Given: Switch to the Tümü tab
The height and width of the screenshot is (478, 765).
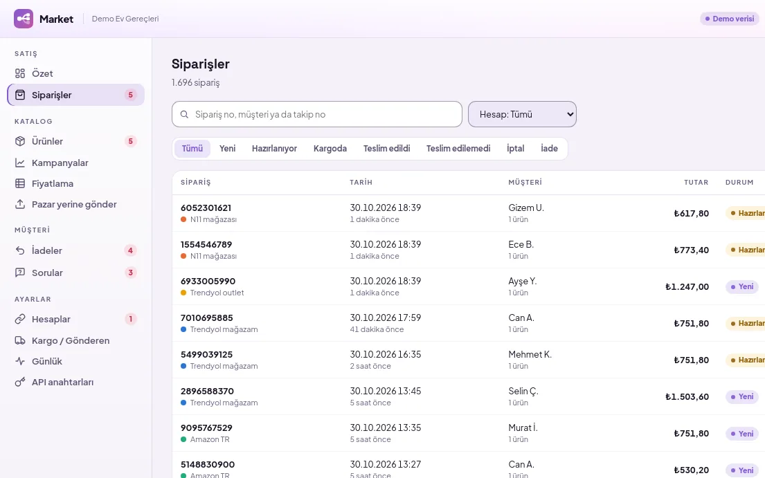Looking at the screenshot, I should [x=192, y=149].
